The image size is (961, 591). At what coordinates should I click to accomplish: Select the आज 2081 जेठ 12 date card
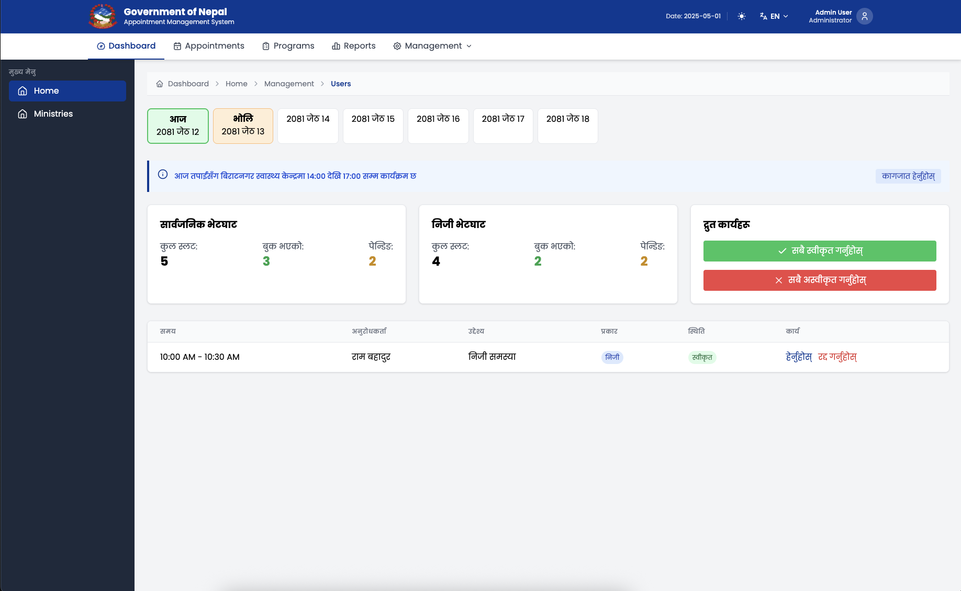[177, 126]
